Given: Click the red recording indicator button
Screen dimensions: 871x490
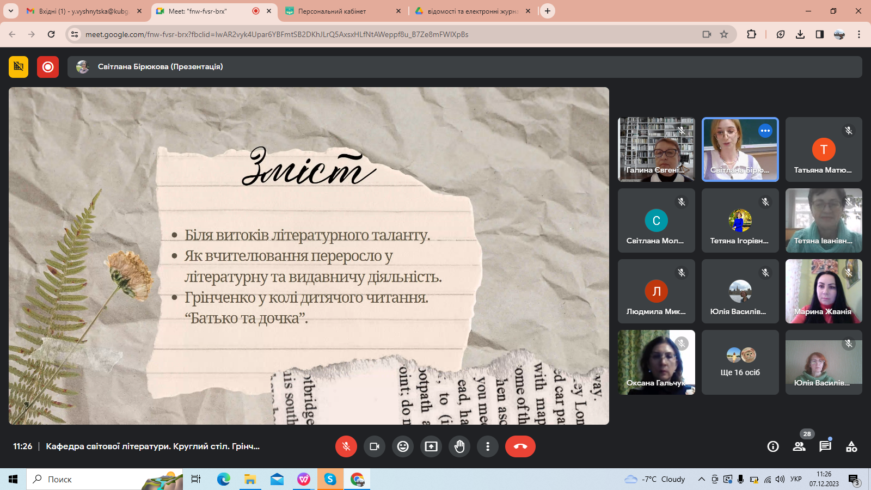Looking at the screenshot, I should 48,67.
